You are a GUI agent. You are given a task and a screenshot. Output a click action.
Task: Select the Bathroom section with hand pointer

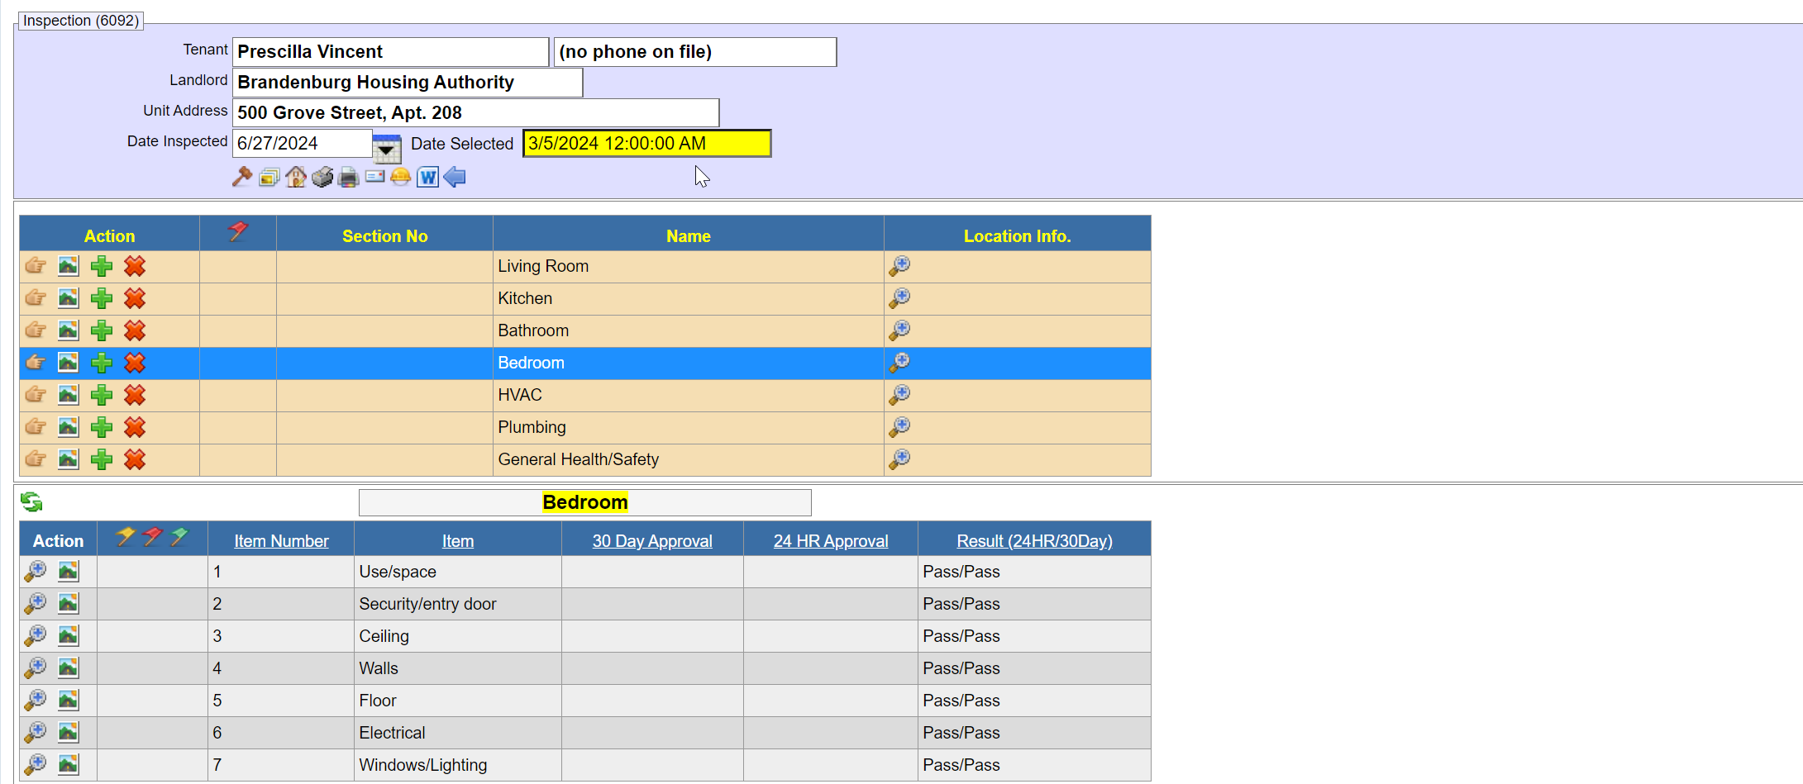click(36, 330)
